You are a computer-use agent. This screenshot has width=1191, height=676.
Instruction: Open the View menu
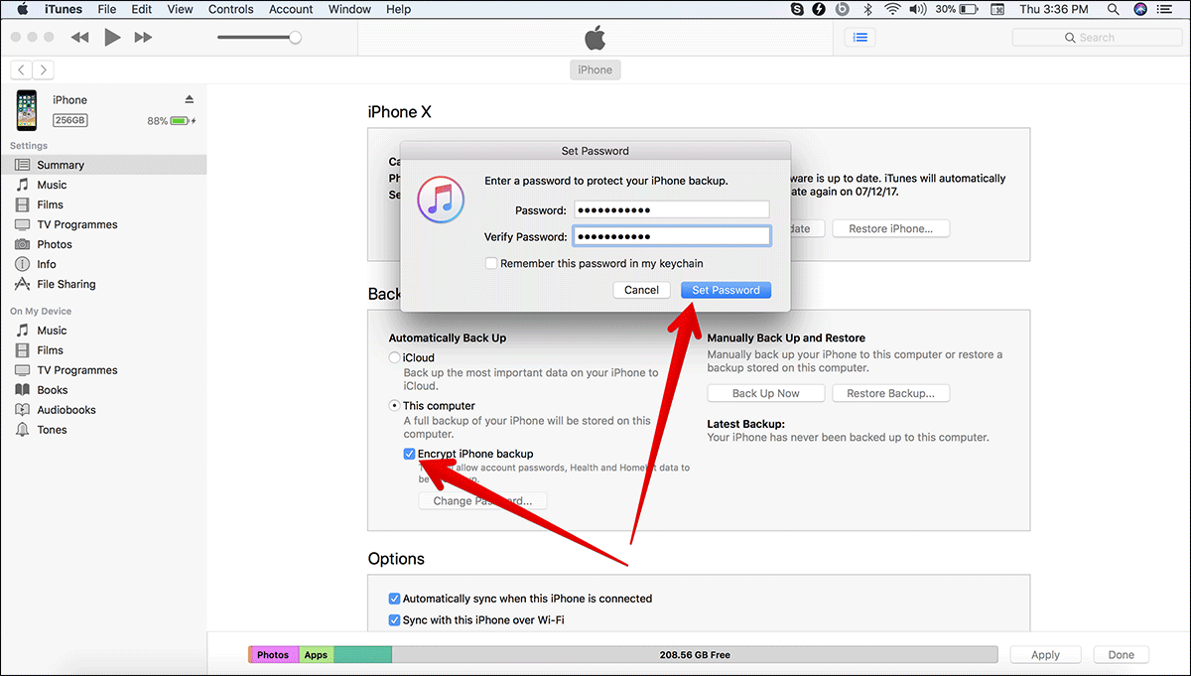pos(180,9)
